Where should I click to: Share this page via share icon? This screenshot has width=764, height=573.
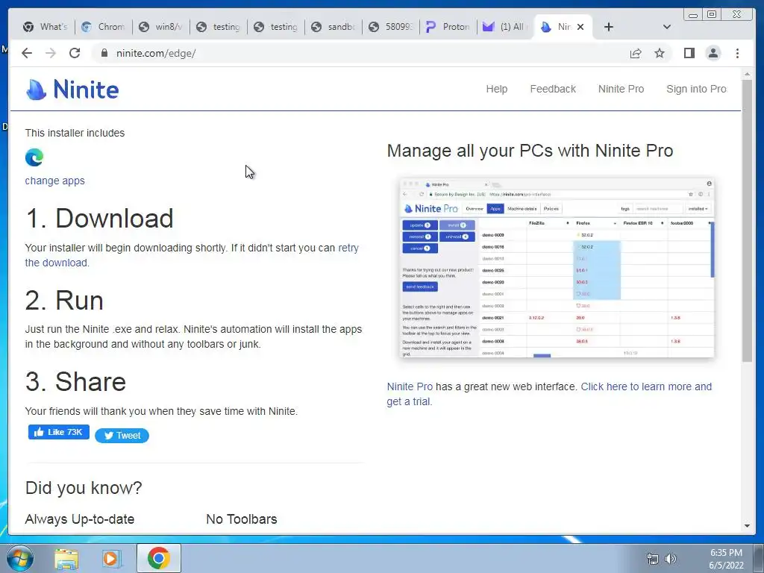tap(636, 53)
